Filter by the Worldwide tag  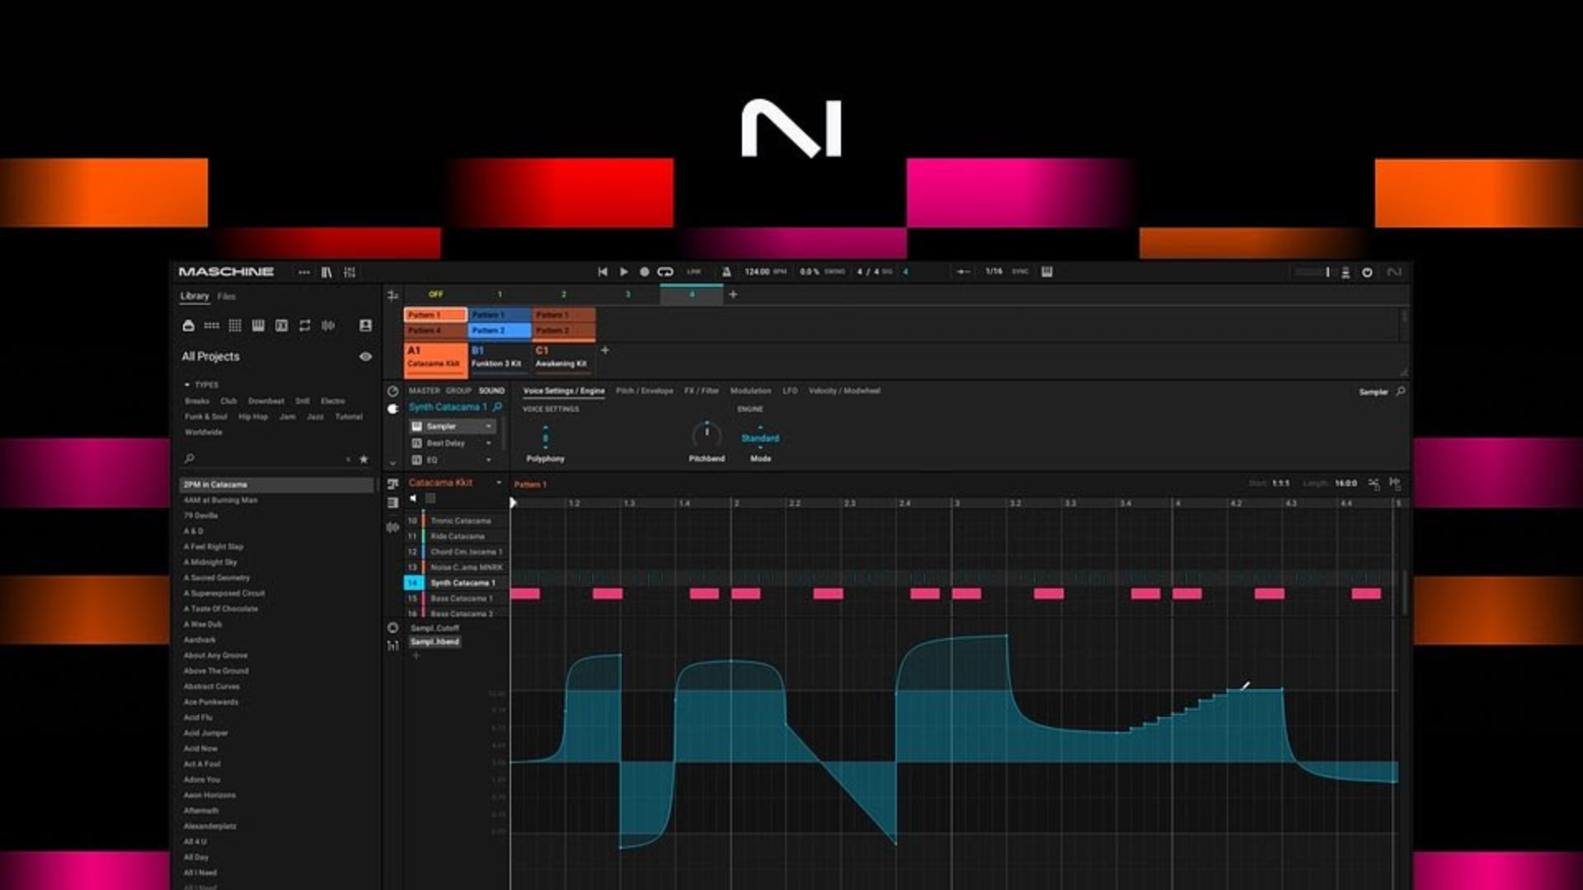204,433
